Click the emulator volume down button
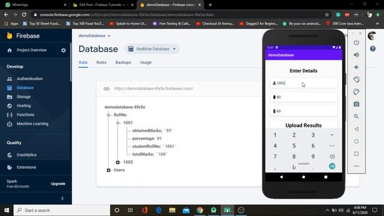 [356, 67]
